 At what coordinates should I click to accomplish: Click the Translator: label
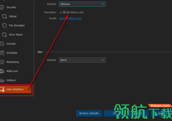(x=50, y=12)
